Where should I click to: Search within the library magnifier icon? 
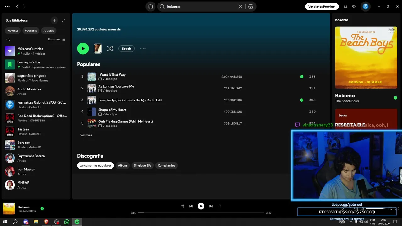pyautogui.click(x=8, y=39)
